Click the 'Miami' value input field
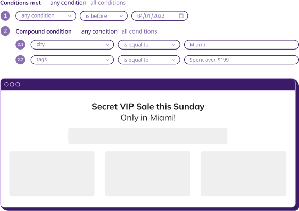299x211 pixels. [x=241, y=45]
